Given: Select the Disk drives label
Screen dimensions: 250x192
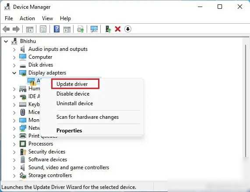Looking at the screenshot, I should [x=41, y=65].
